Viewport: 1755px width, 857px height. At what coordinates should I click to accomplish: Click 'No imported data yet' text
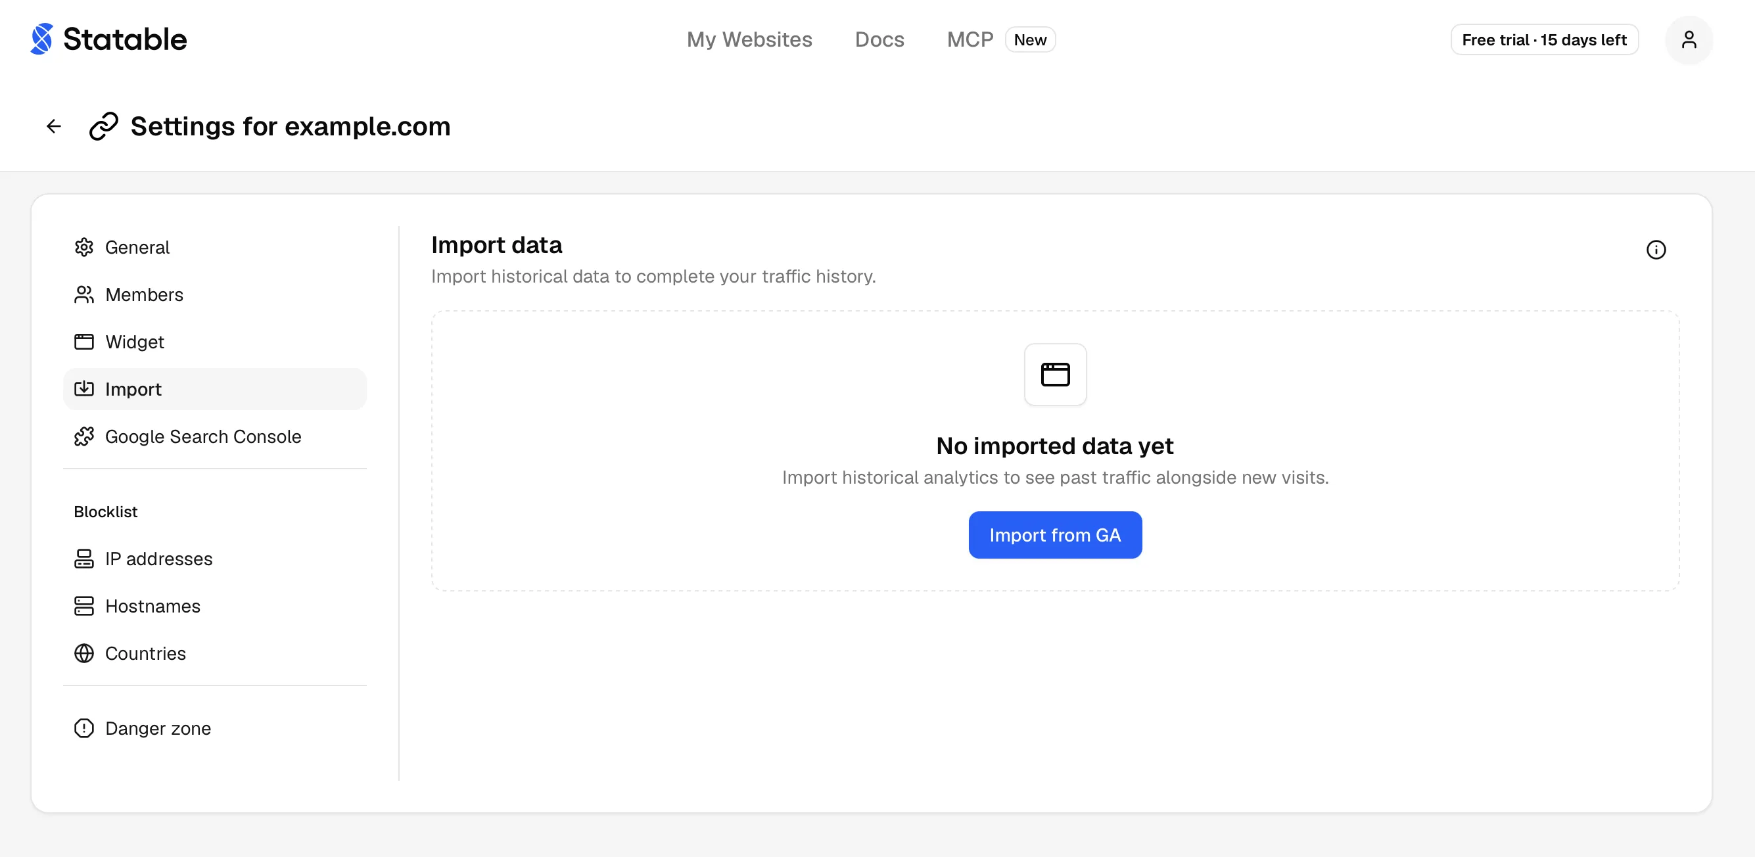[x=1054, y=446]
